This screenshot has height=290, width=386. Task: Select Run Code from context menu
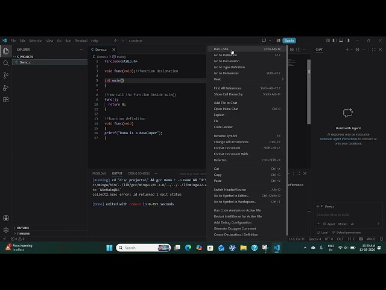pos(247,49)
